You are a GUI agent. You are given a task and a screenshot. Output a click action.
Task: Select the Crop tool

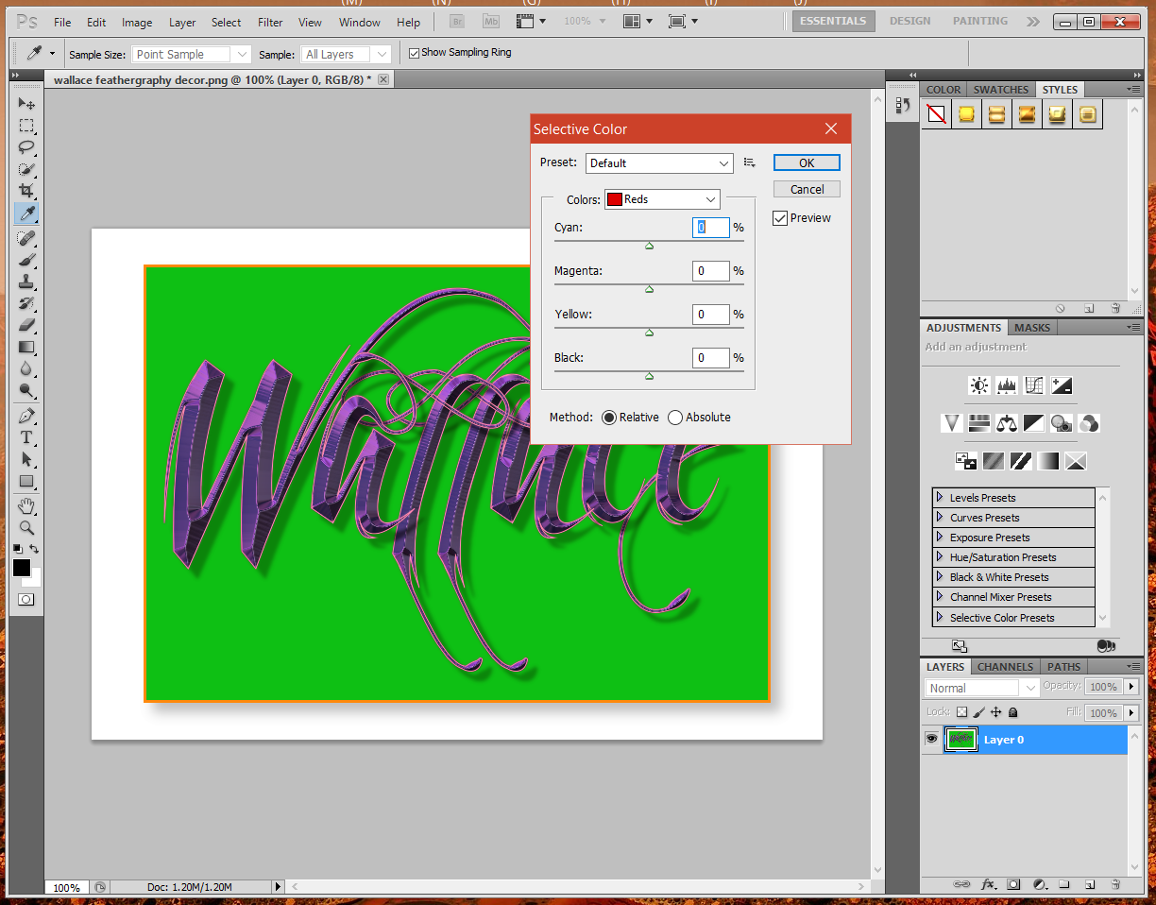point(26,191)
